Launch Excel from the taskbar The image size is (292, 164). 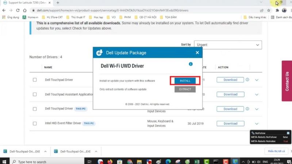click(197, 161)
